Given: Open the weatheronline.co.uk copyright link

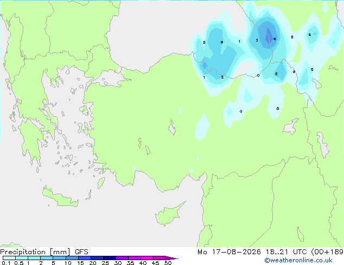Looking at the screenshot, I should point(298,260).
